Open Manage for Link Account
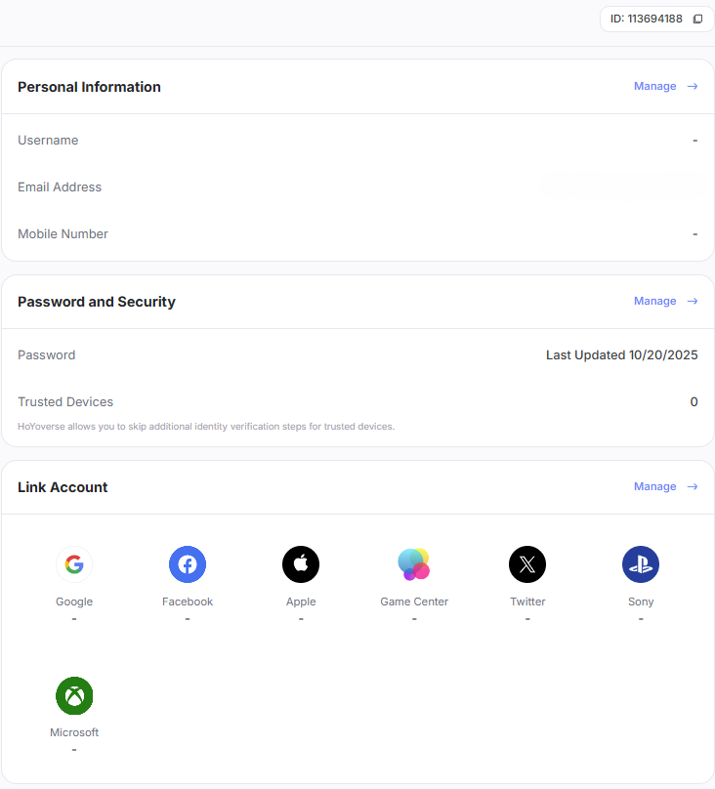The height and width of the screenshot is (789, 715). pos(654,486)
